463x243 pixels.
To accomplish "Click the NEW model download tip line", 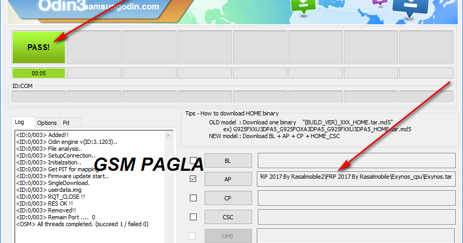I will coord(274,136).
